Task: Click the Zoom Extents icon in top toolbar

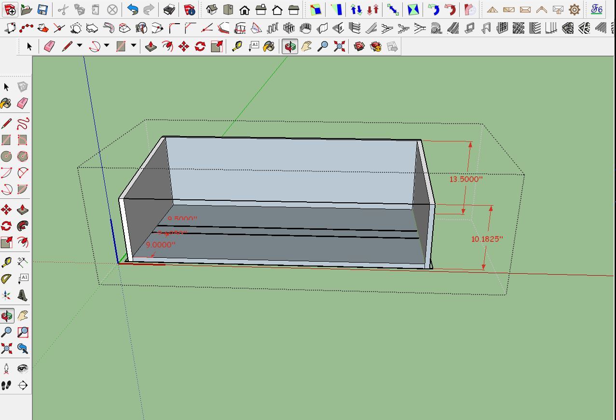Action: 340,46
